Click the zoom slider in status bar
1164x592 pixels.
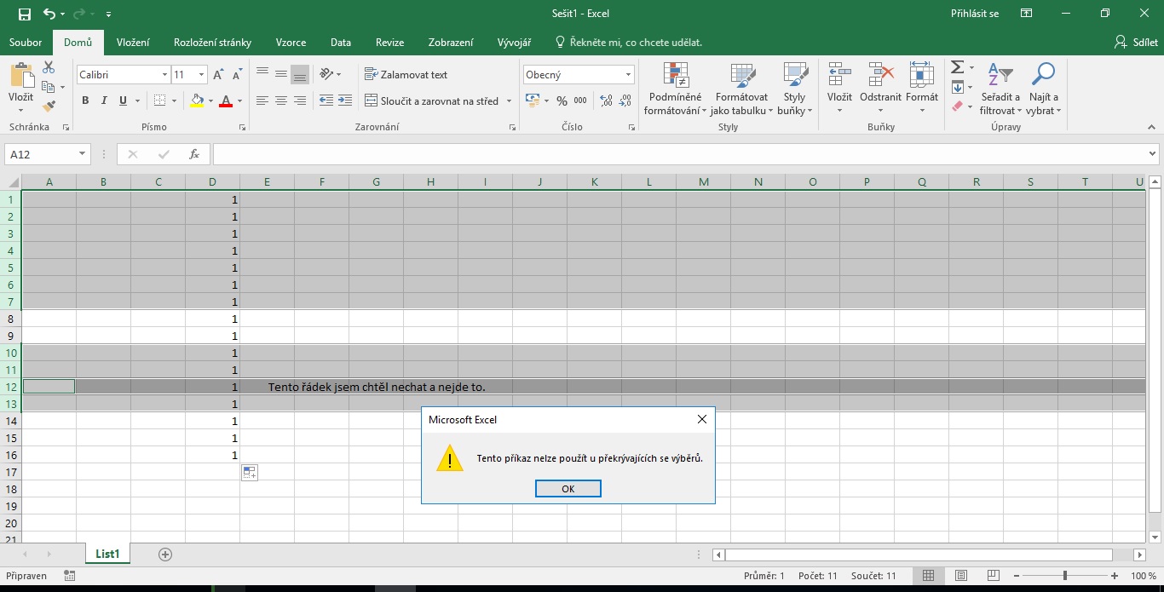1064,577
